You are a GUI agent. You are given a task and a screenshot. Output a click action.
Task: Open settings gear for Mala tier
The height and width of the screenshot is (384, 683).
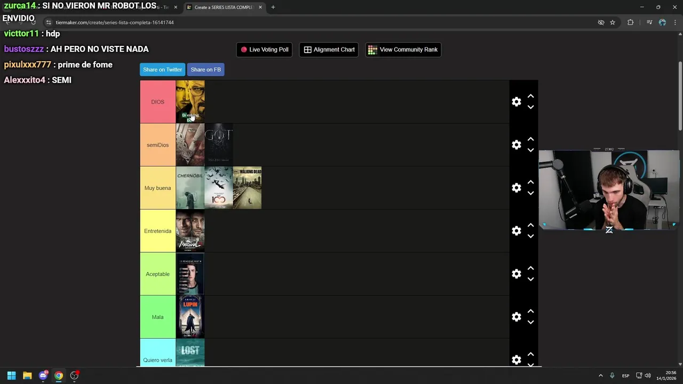tap(516, 317)
